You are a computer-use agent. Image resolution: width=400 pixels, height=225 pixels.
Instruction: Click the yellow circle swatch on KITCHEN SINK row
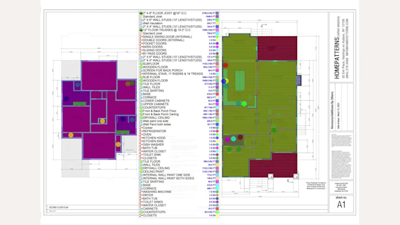pos(217,141)
